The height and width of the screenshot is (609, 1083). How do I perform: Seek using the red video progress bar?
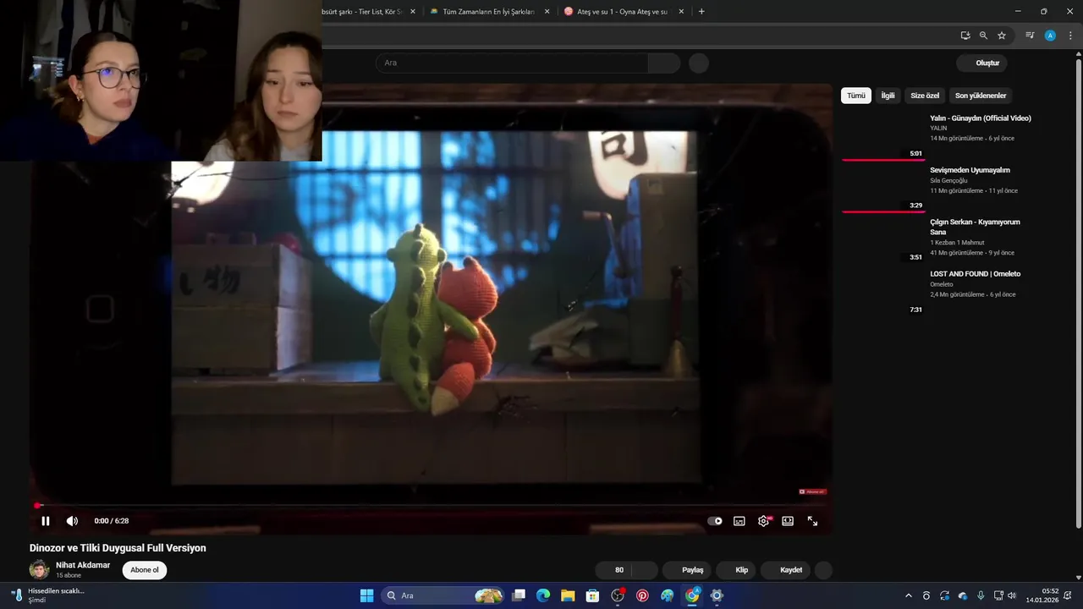tap(430, 506)
